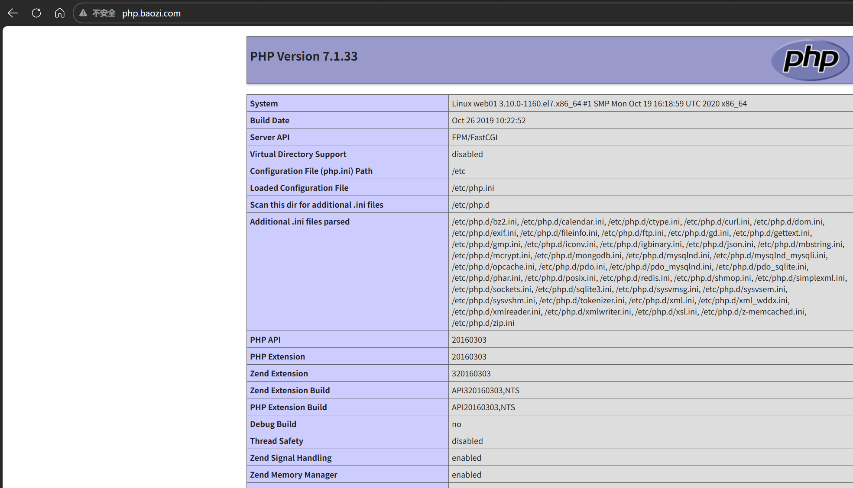Click the Thread Safety disabled value
This screenshot has width=853, height=488.
tap(467, 441)
